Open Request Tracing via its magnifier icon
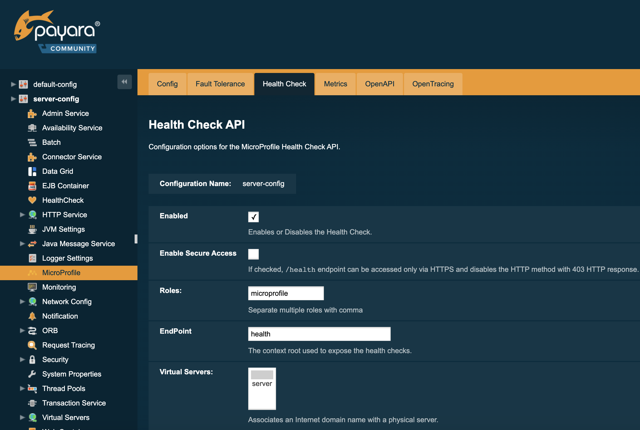The image size is (640, 430). coord(33,345)
